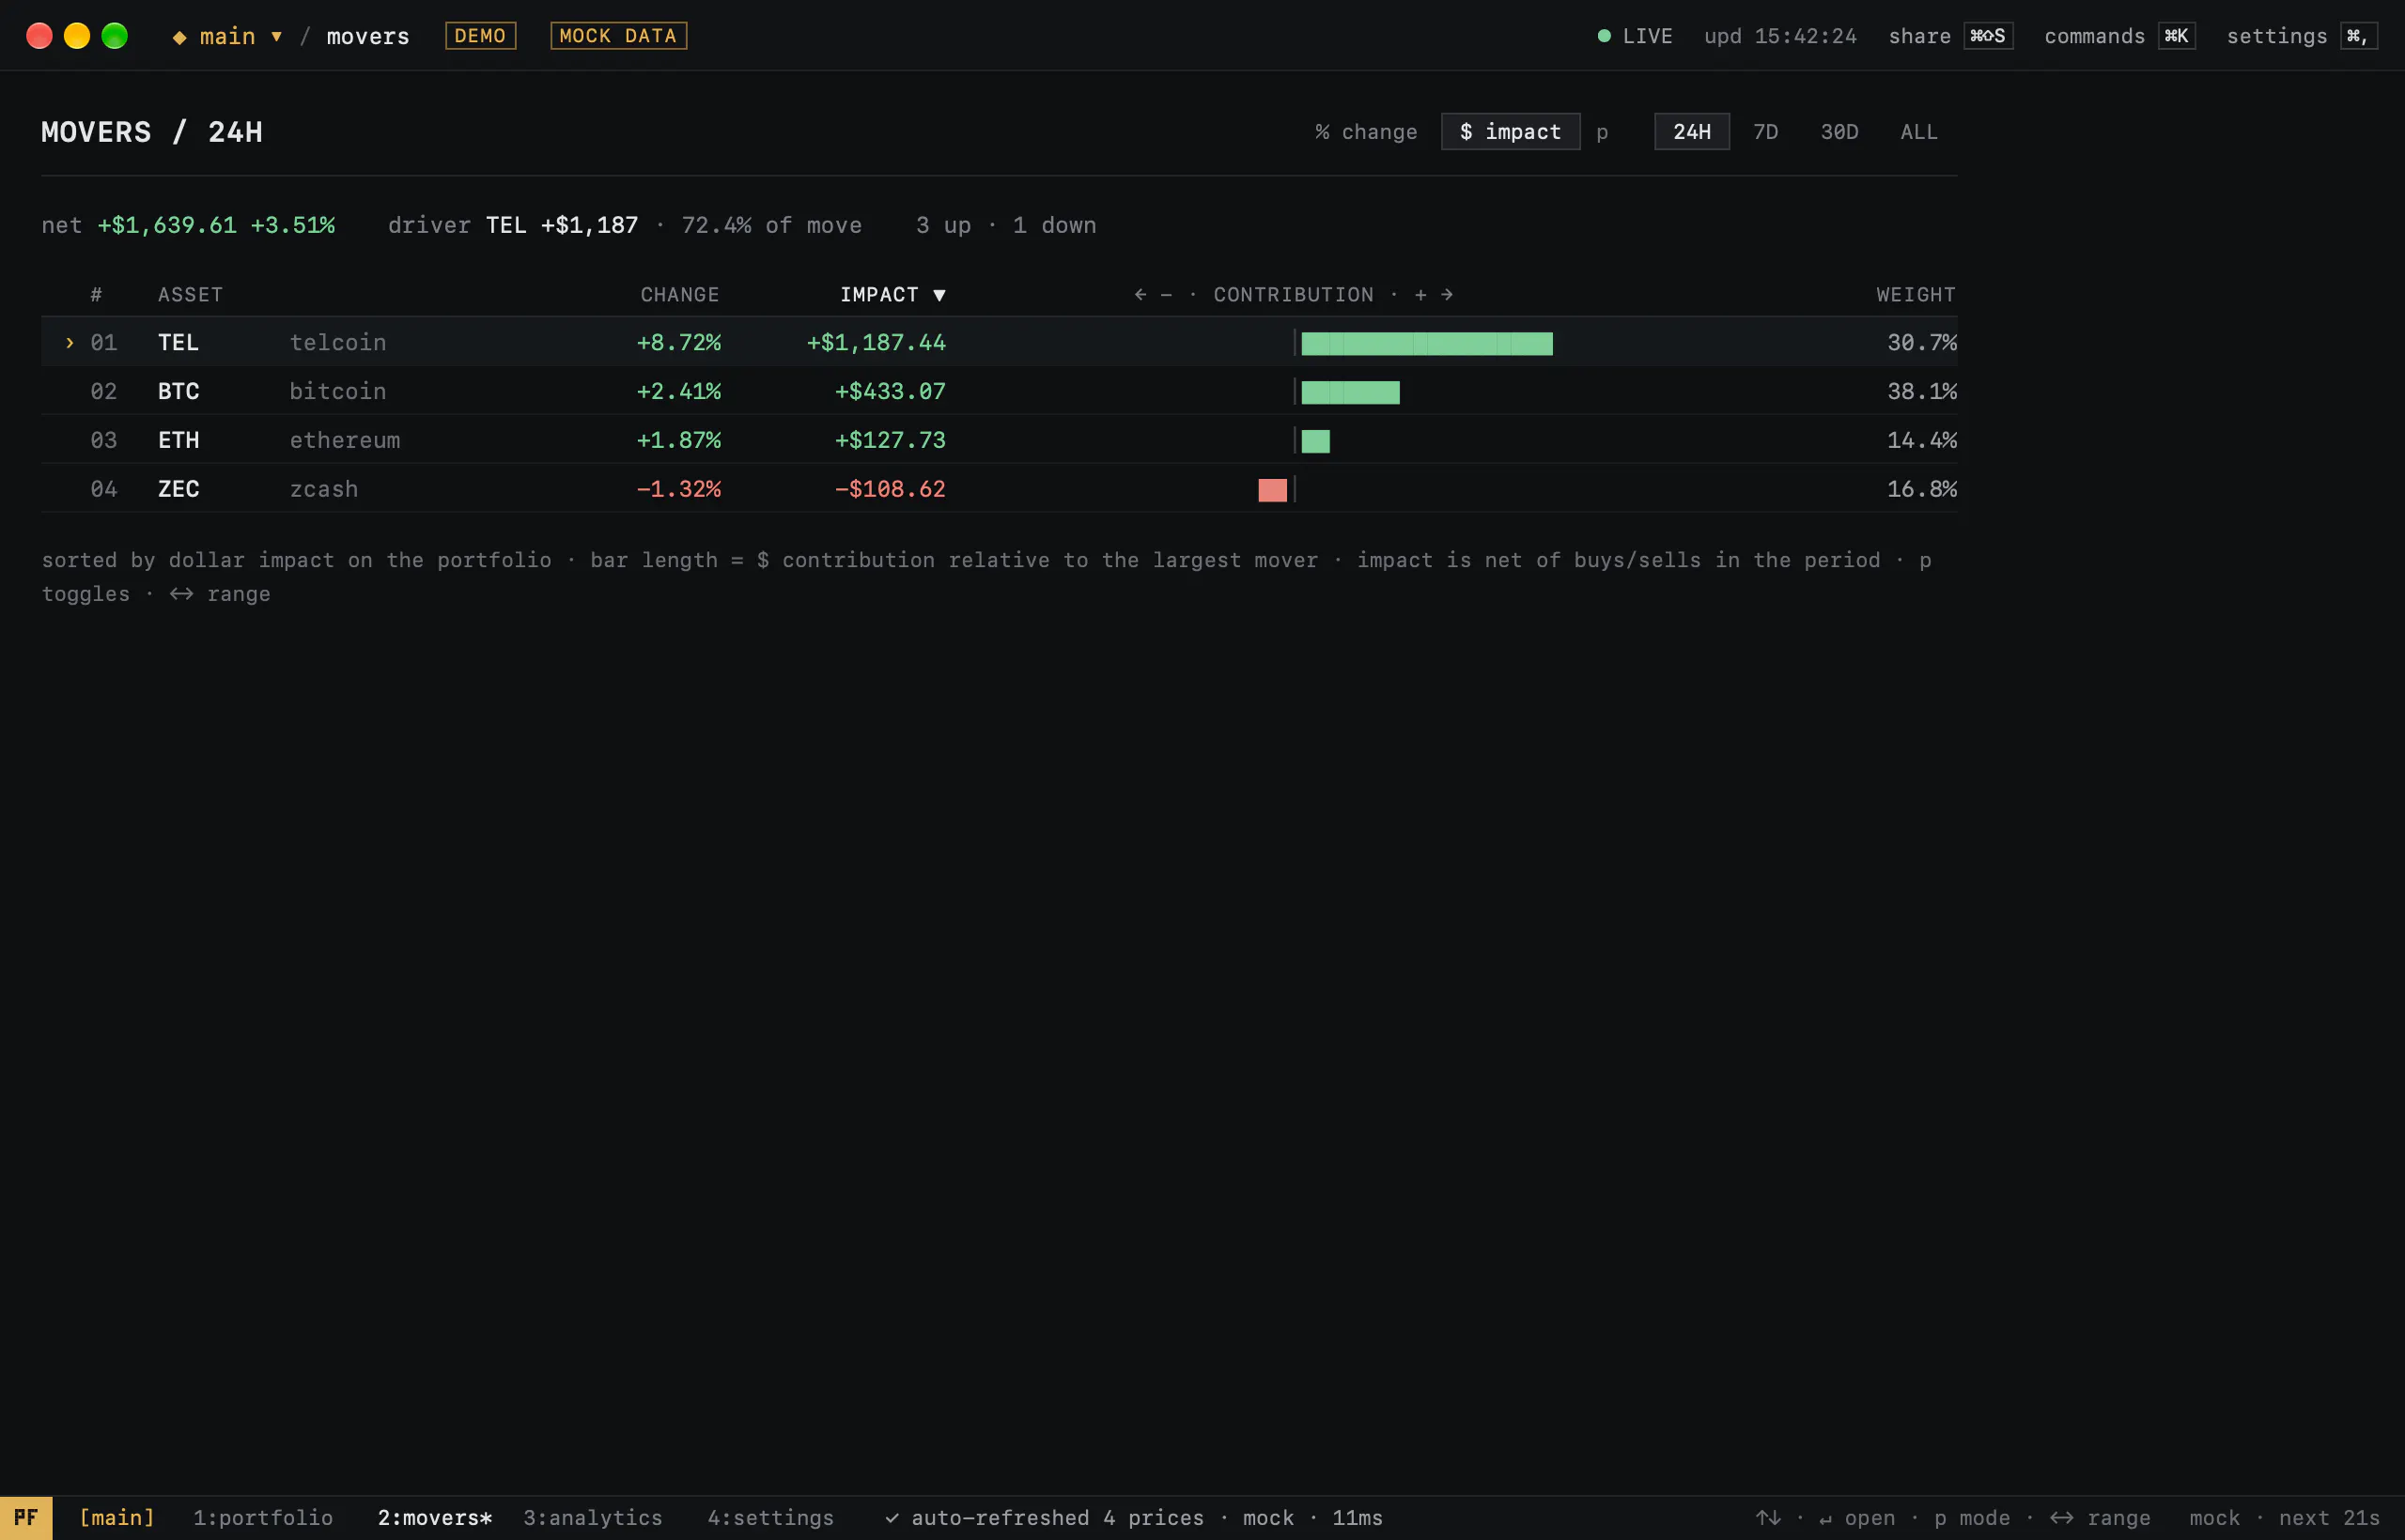Select the ZEC zcash row

point(1000,489)
